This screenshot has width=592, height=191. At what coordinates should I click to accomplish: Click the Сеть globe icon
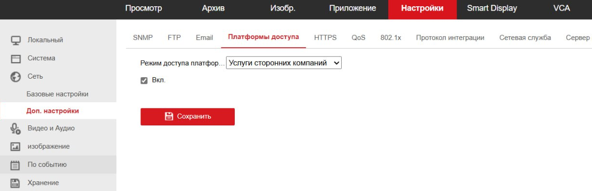point(15,77)
